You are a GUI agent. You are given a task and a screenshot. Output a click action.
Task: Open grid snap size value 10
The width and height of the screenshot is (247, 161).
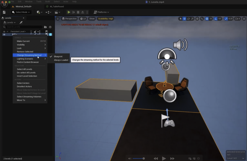coord(211,19)
